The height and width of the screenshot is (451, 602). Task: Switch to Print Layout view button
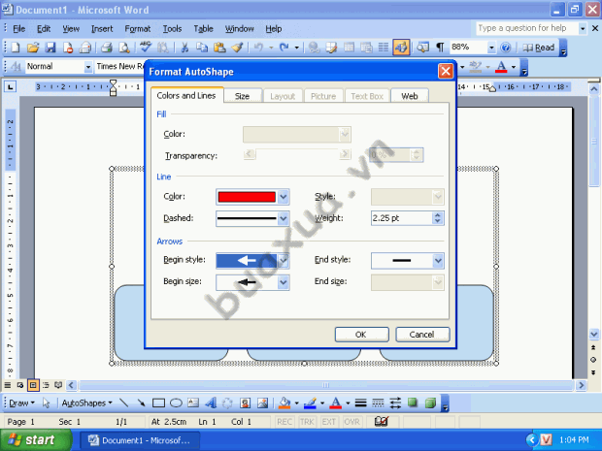tap(33, 385)
